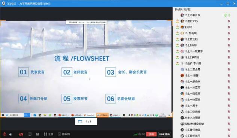The width and height of the screenshot is (237, 138).
Task: Enable 画中画 picture-in-picture
Action: 64,134
